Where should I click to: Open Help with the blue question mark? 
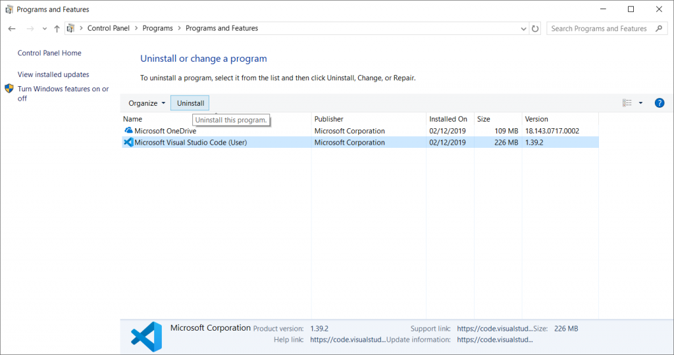(x=660, y=103)
